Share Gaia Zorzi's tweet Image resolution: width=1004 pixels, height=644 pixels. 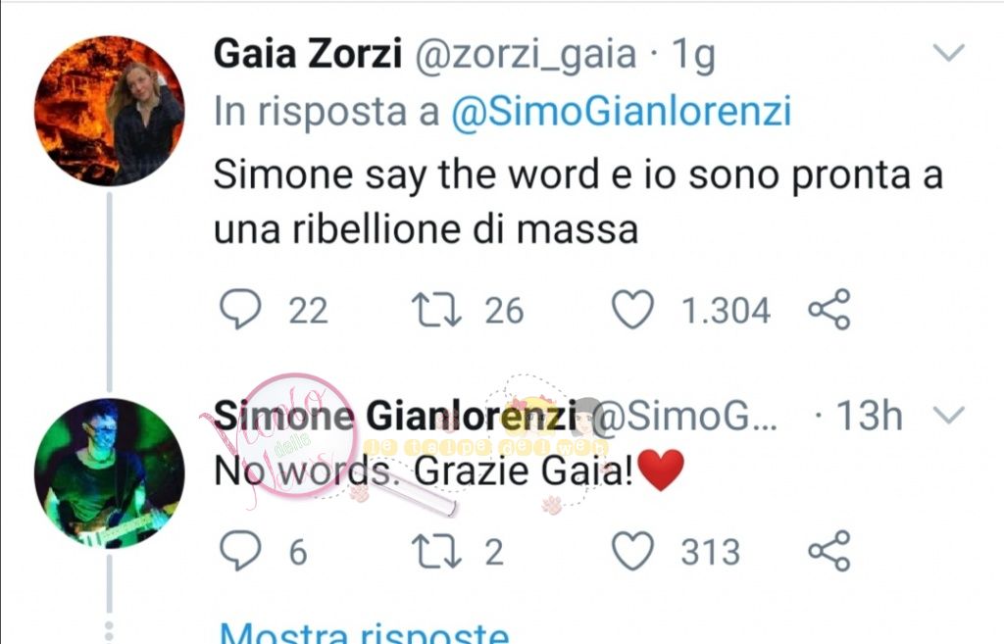click(x=829, y=309)
